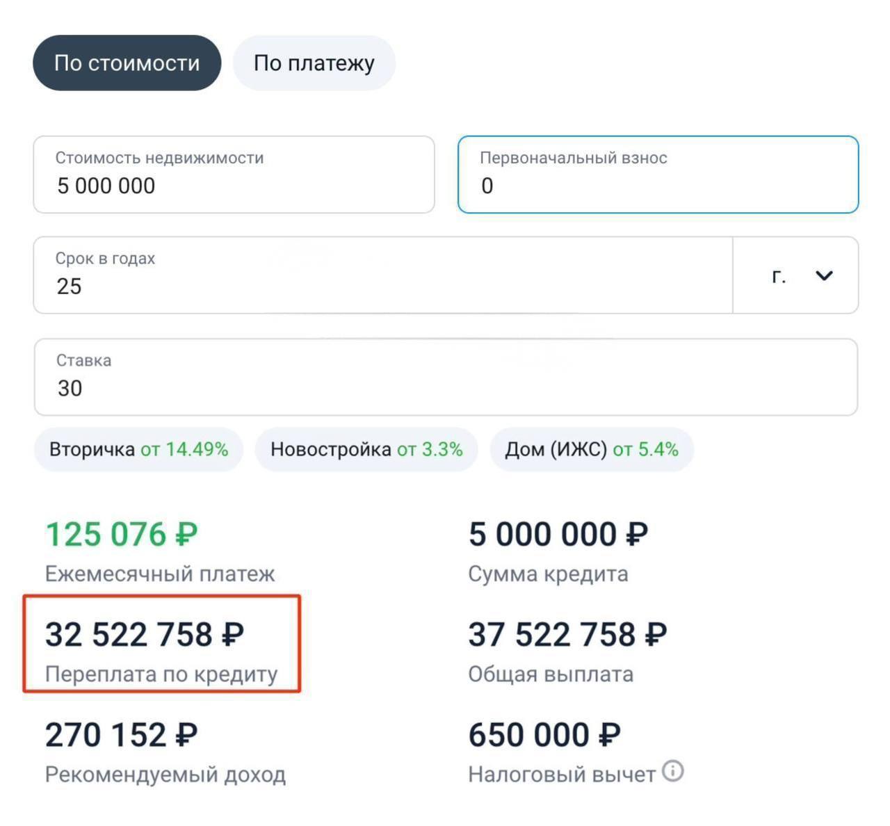The height and width of the screenshot is (826, 890).
Task: Click the "Срок в годах" field
Action: point(382,276)
